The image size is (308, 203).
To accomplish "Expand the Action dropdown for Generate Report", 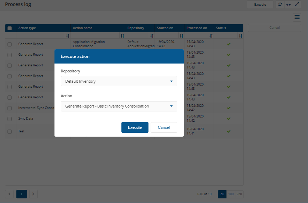I will (x=119, y=106).
